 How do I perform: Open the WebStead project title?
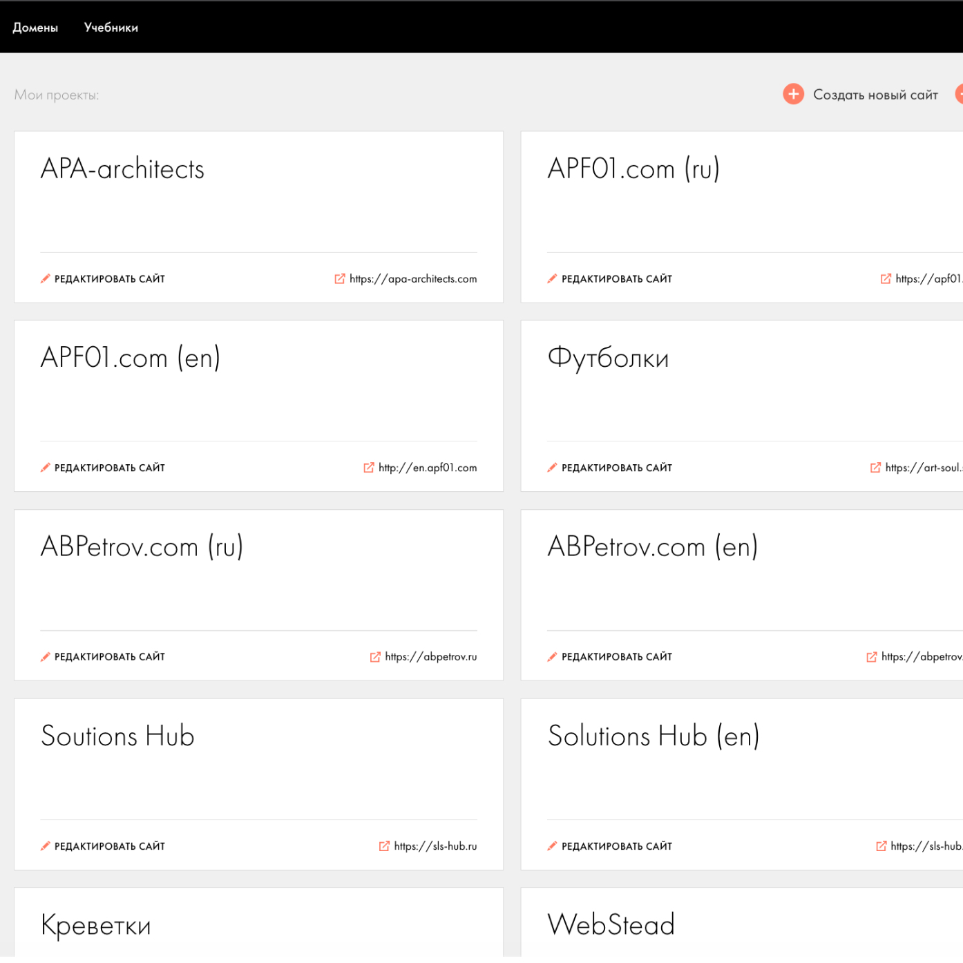pos(611,925)
